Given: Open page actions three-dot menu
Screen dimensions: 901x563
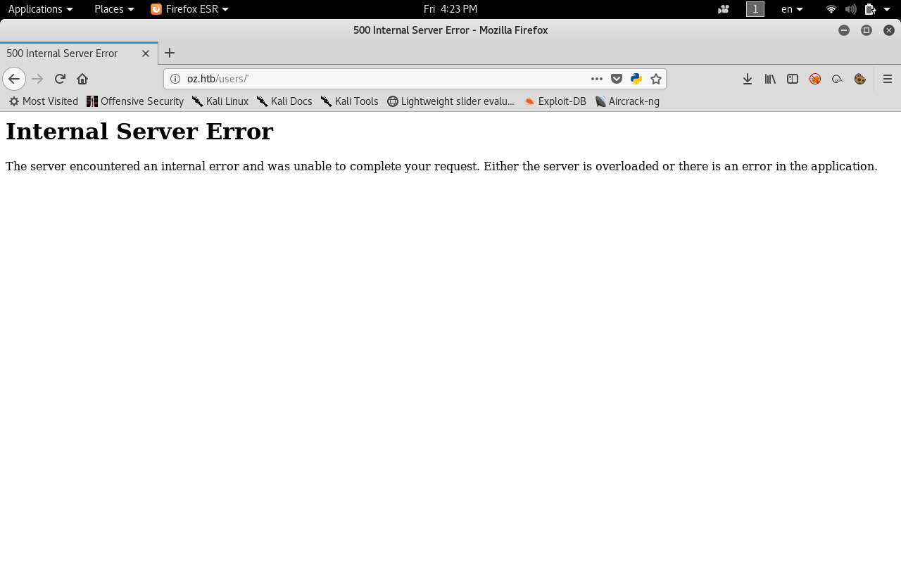Looking at the screenshot, I should pyautogui.click(x=597, y=79).
